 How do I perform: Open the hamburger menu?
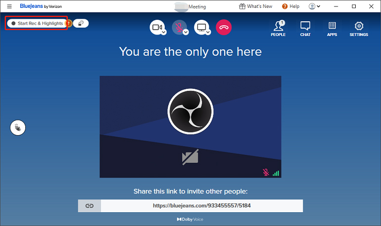(9, 6)
